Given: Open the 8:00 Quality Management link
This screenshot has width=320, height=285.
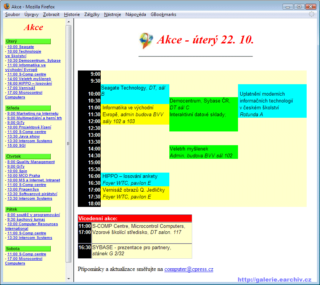Looking at the screenshot, I should 31,162.
